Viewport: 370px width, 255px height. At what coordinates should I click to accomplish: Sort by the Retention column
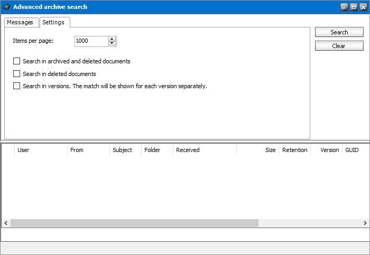coord(294,150)
